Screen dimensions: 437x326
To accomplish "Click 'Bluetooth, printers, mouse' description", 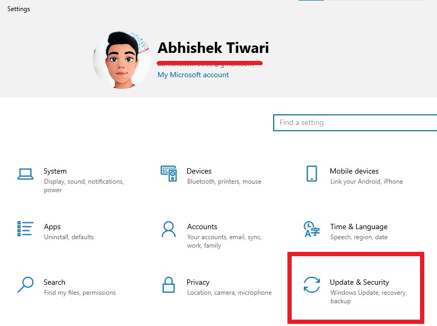I will click(224, 182).
